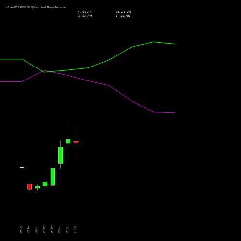Select the 23 Dec date label

(x=36, y=229)
